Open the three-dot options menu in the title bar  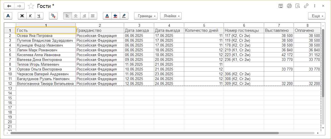pos(315,6)
